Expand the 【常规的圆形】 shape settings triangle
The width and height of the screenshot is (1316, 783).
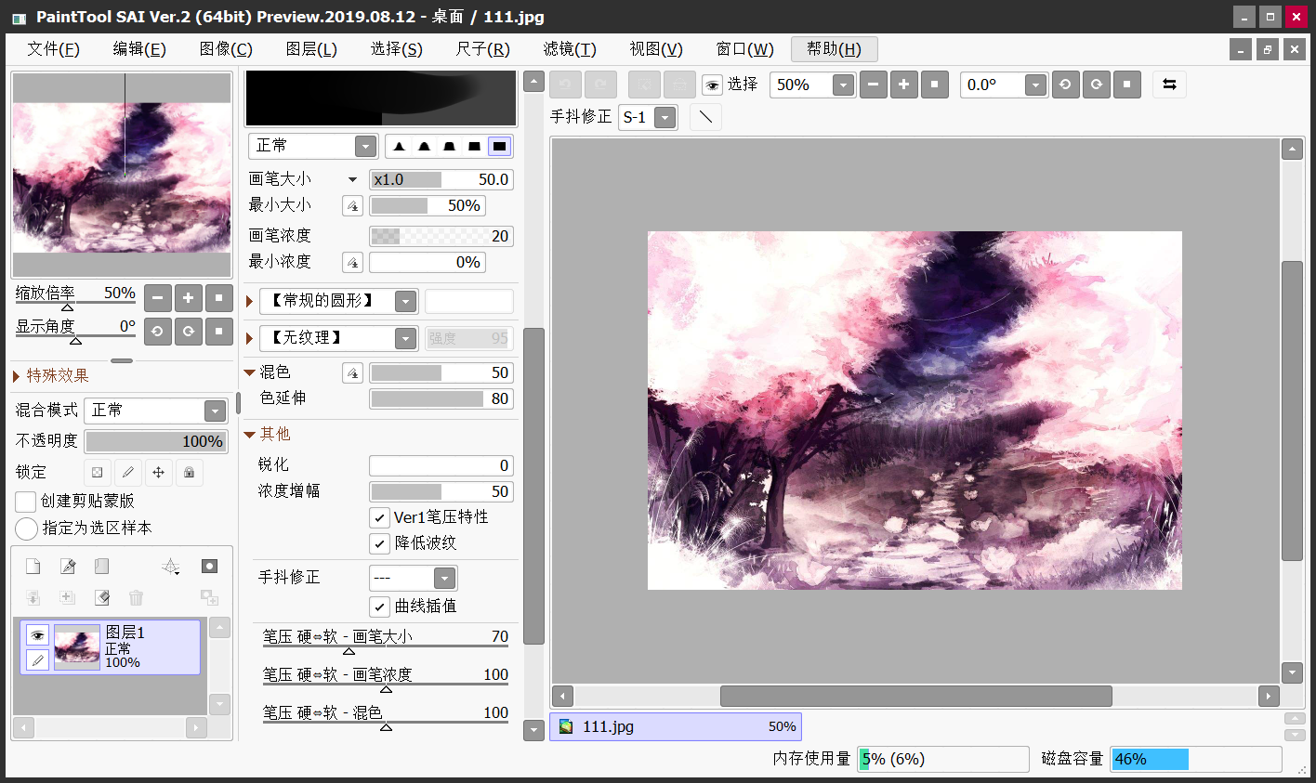click(249, 301)
